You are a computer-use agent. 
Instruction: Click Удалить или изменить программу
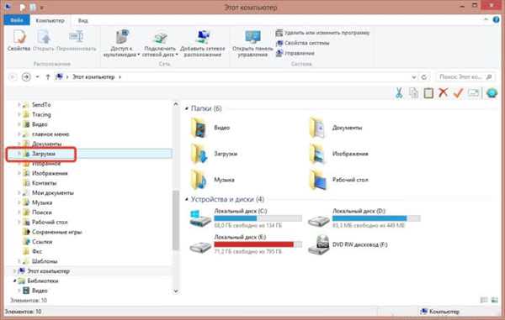[322, 33]
